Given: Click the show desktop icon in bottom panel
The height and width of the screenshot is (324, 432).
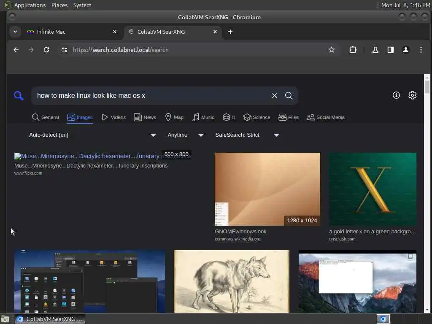Looking at the screenshot, I should coord(5,319).
